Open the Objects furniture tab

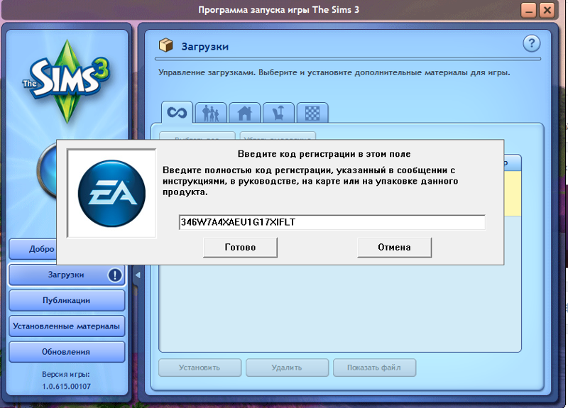pos(278,114)
